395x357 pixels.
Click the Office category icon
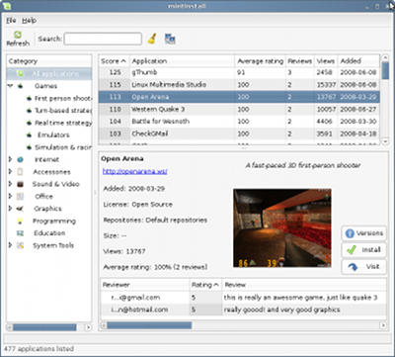21,197
